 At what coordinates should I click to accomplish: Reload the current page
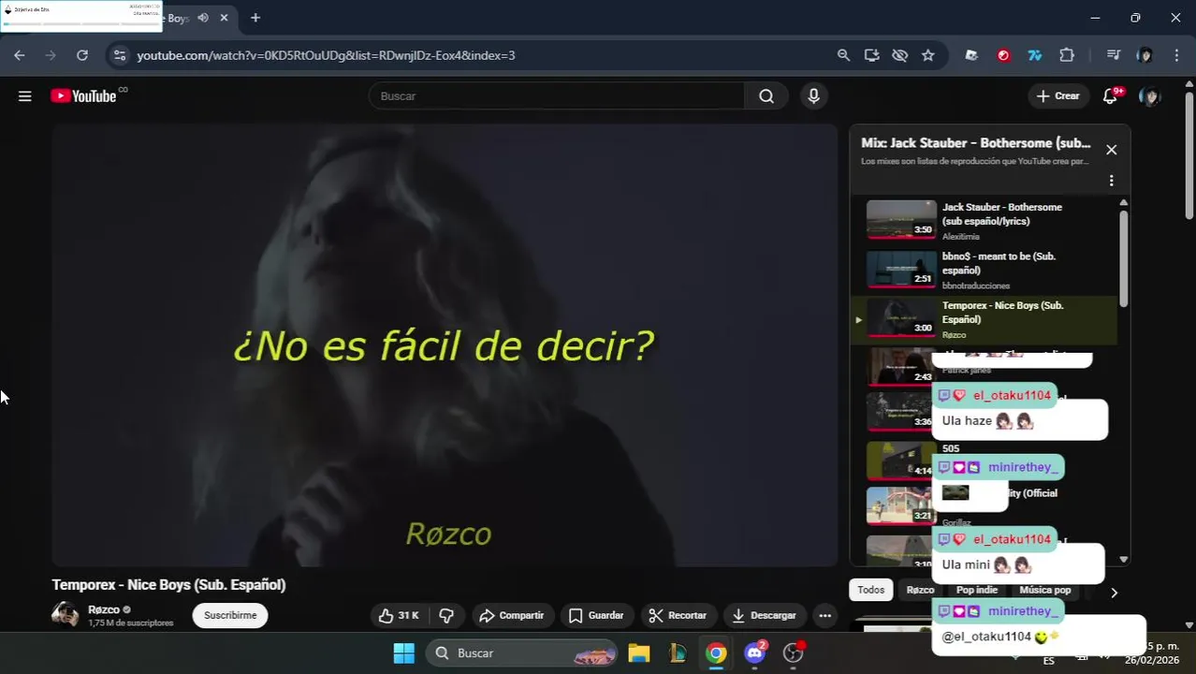(x=82, y=55)
